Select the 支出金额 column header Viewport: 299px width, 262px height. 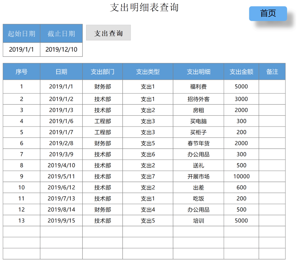(x=241, y=71)
